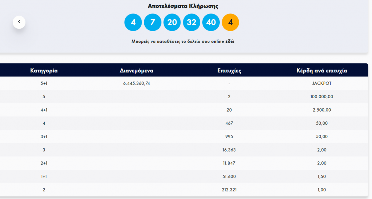Click the Κέρδη ανά επιτυχία header
372x199 pixels.
(x=322, y=71)
